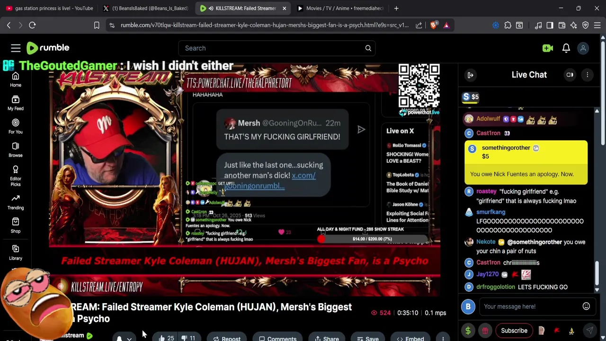Switch to Movies / TV / Anime tab
This screenshot has height=341, width=606.
(x=339, y=8)
